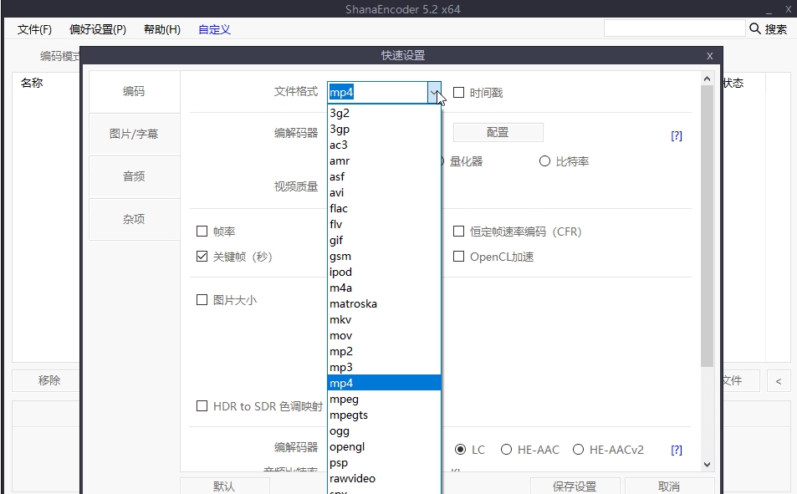Click the search input field
797x494 pixels.
tap(673, 28)
